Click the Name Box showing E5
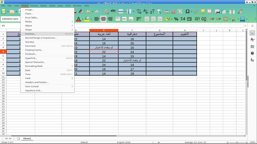Screen dimensions: 257x144 pos(10,26)
